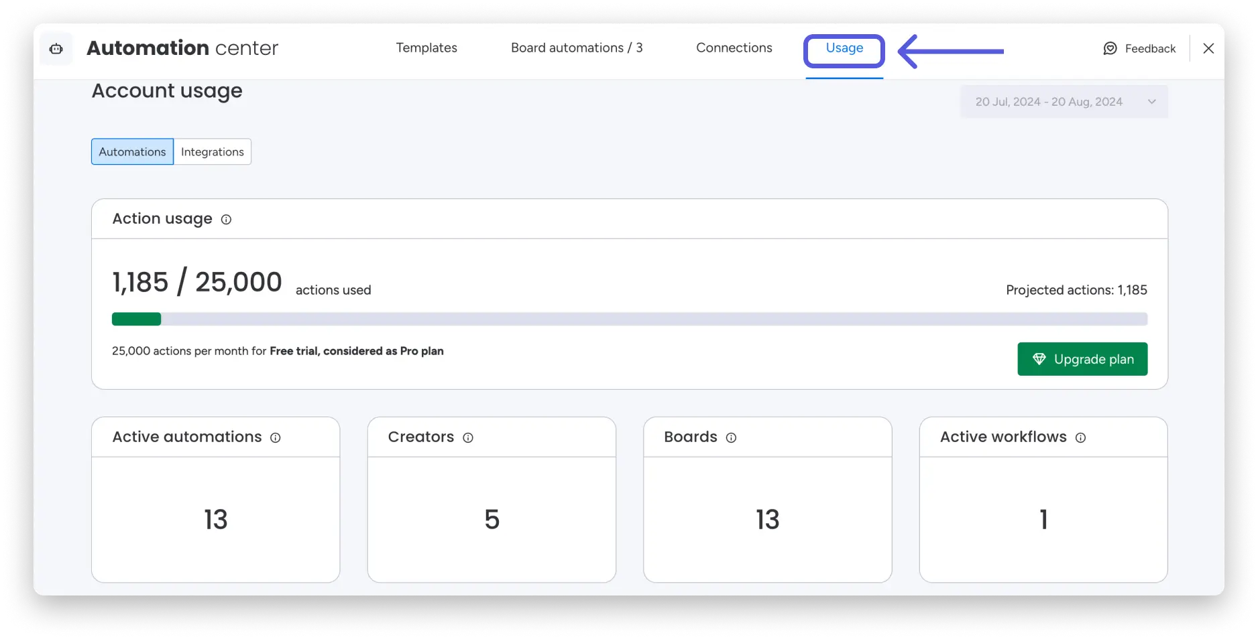Click the Account usage heading
Viewport: 1258px width, 639px height.
[x=167, y=92]
